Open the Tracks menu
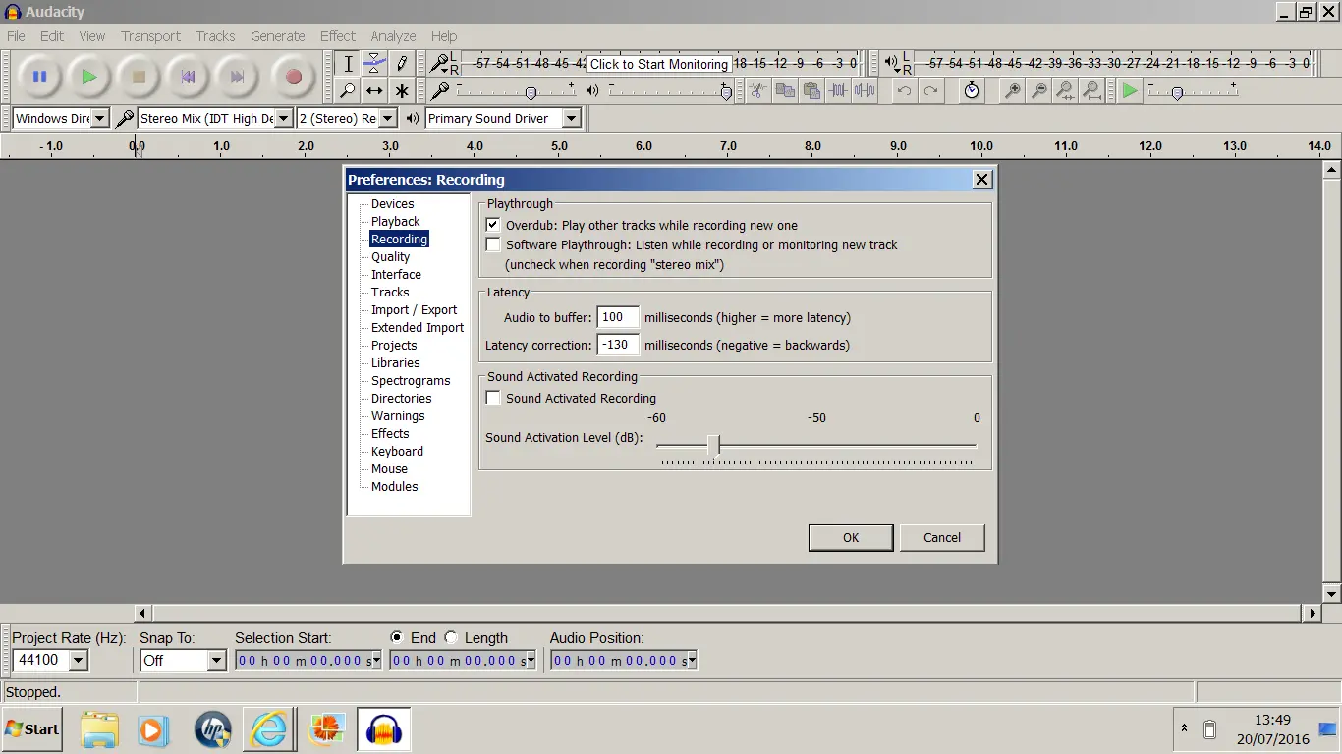This screenshot has height=754, width=1342. 215,36
